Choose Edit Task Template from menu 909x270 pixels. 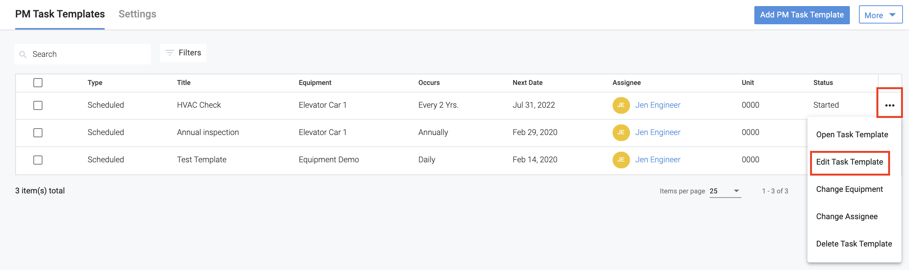(849, 162)
